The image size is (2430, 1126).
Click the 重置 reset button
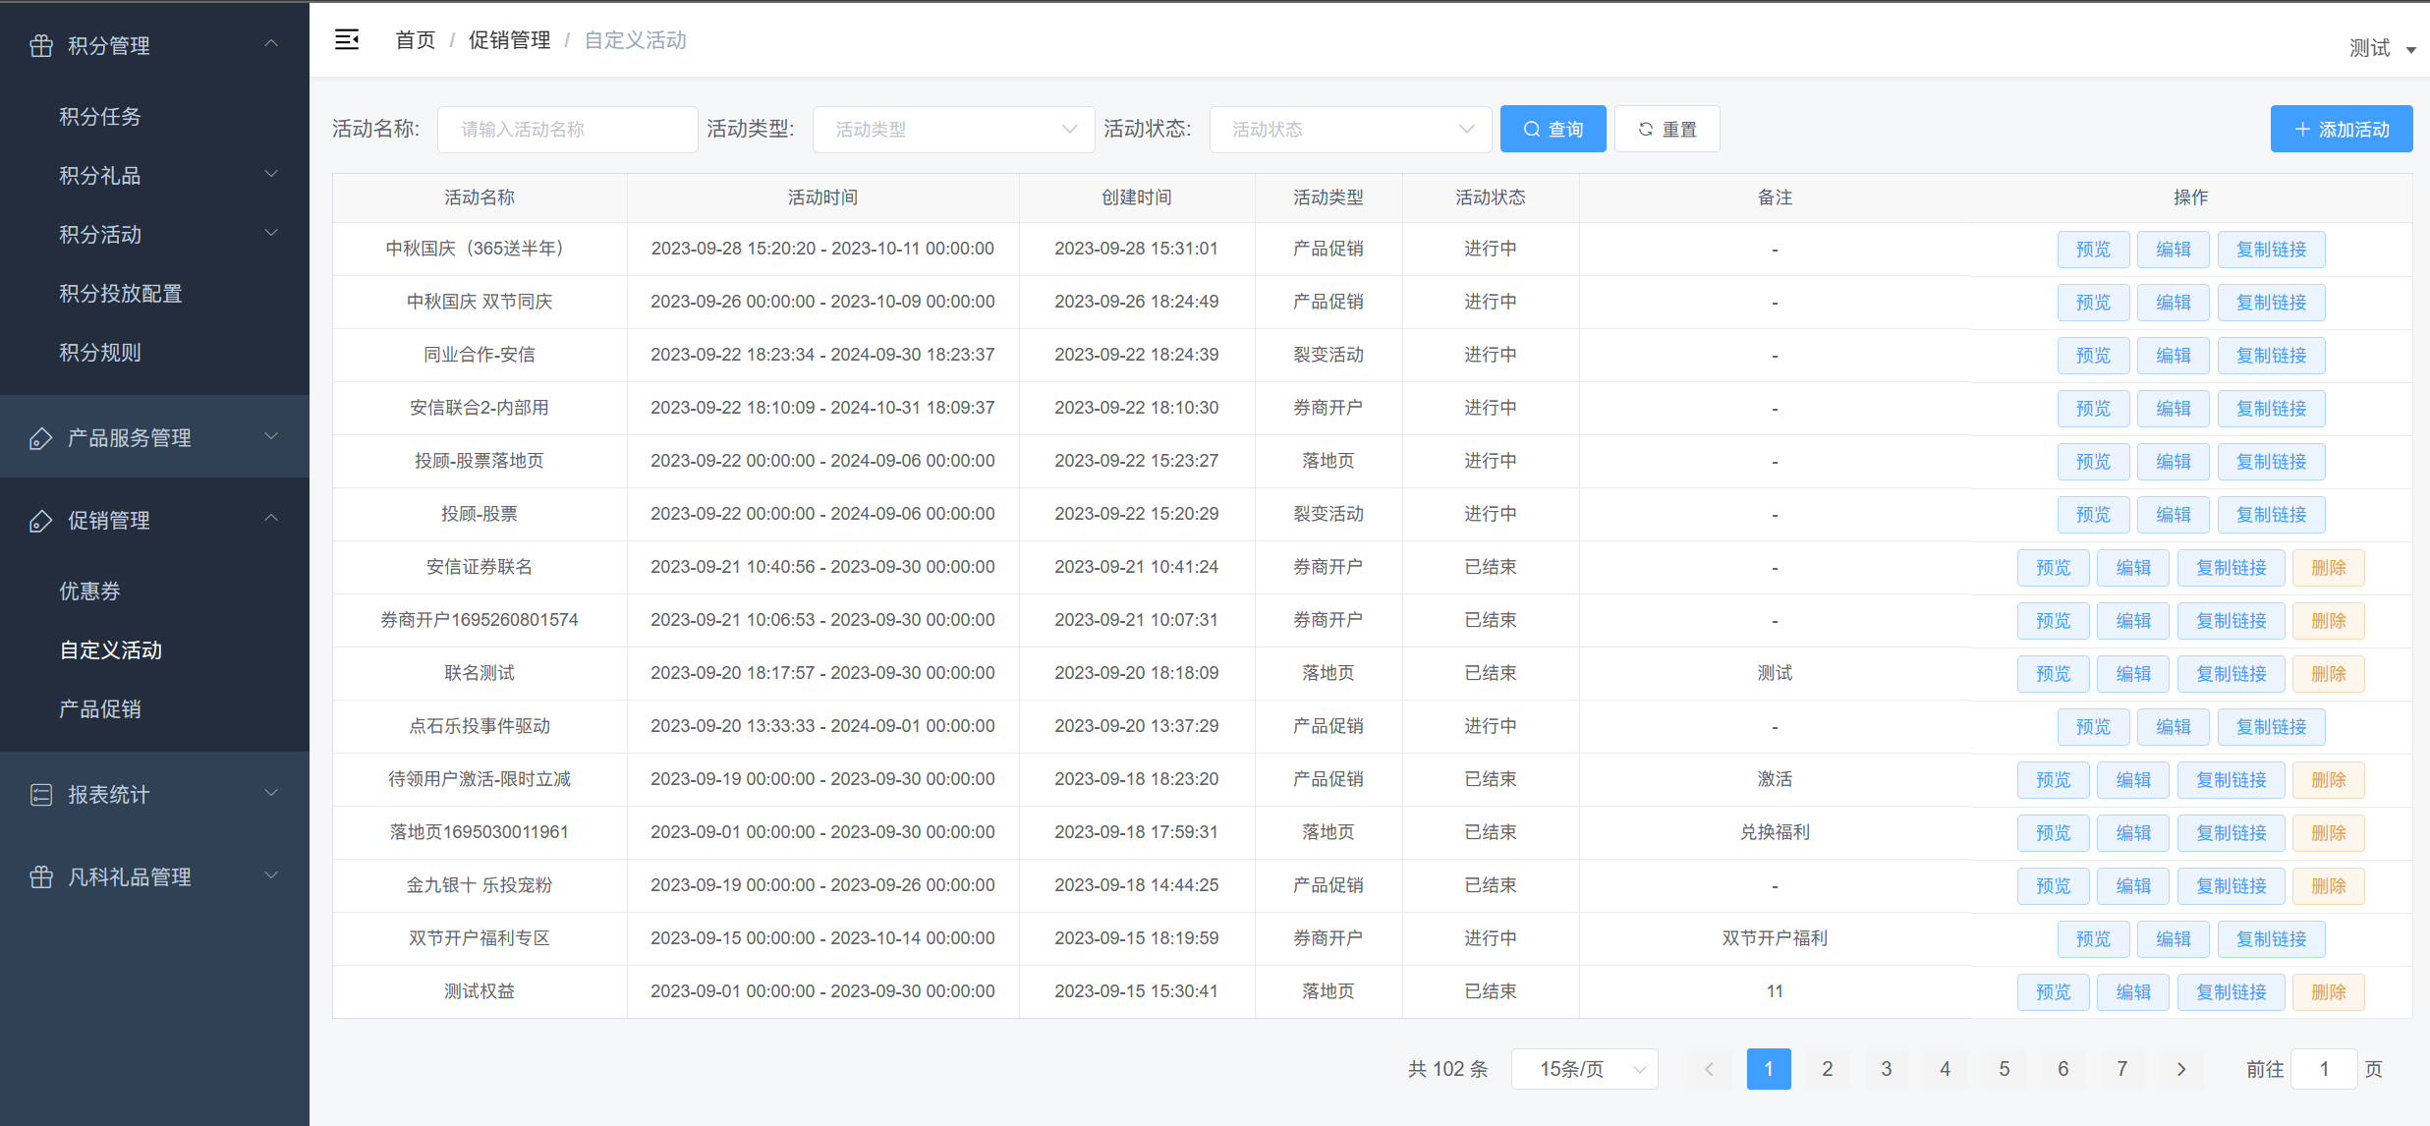coord(1667,129)
